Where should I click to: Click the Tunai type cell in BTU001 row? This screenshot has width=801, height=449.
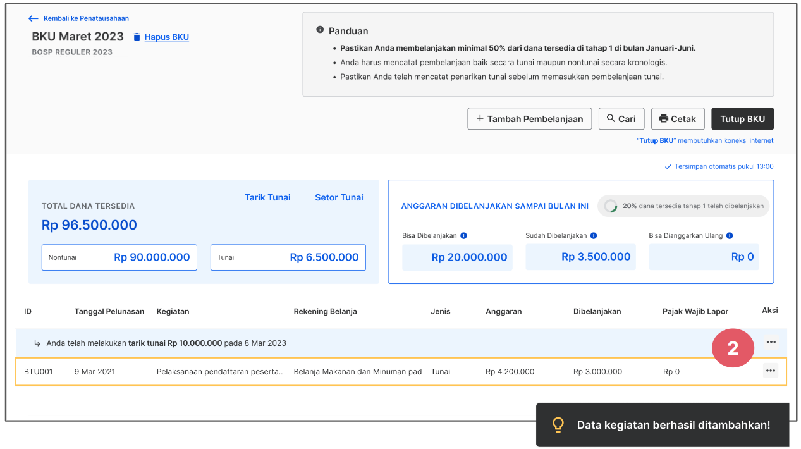click(x=441, y=372)
